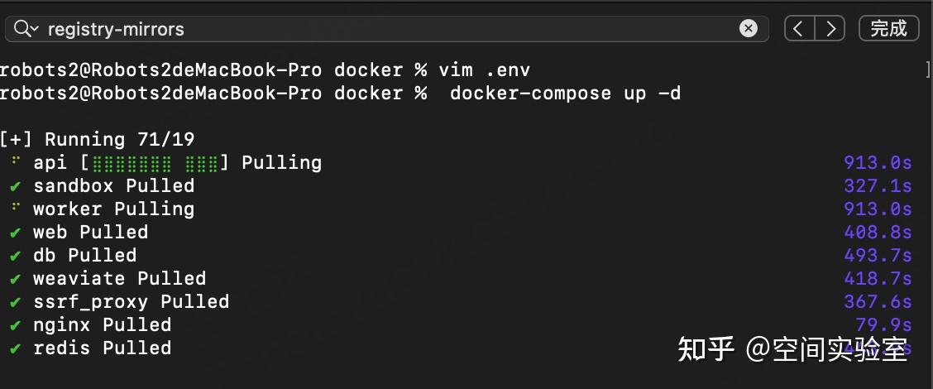Viewport: 933px width, 389px height.
Task: Open the search options magnifier dropdown
Action: pyautogui.click(x=25, y=29)
